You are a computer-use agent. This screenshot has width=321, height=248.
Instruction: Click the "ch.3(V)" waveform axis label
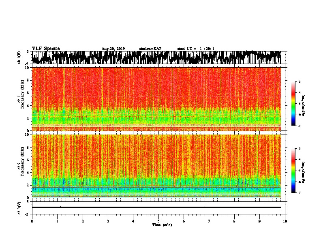pyautogui.click(x=19, y=208)
